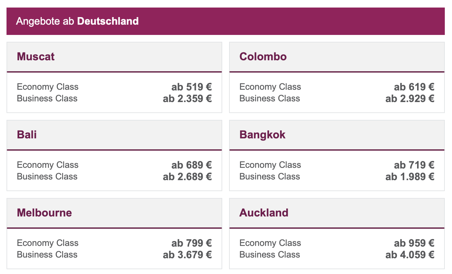Click Muscat Business Class price ab 2.359 €

click(x=187, y=99)
